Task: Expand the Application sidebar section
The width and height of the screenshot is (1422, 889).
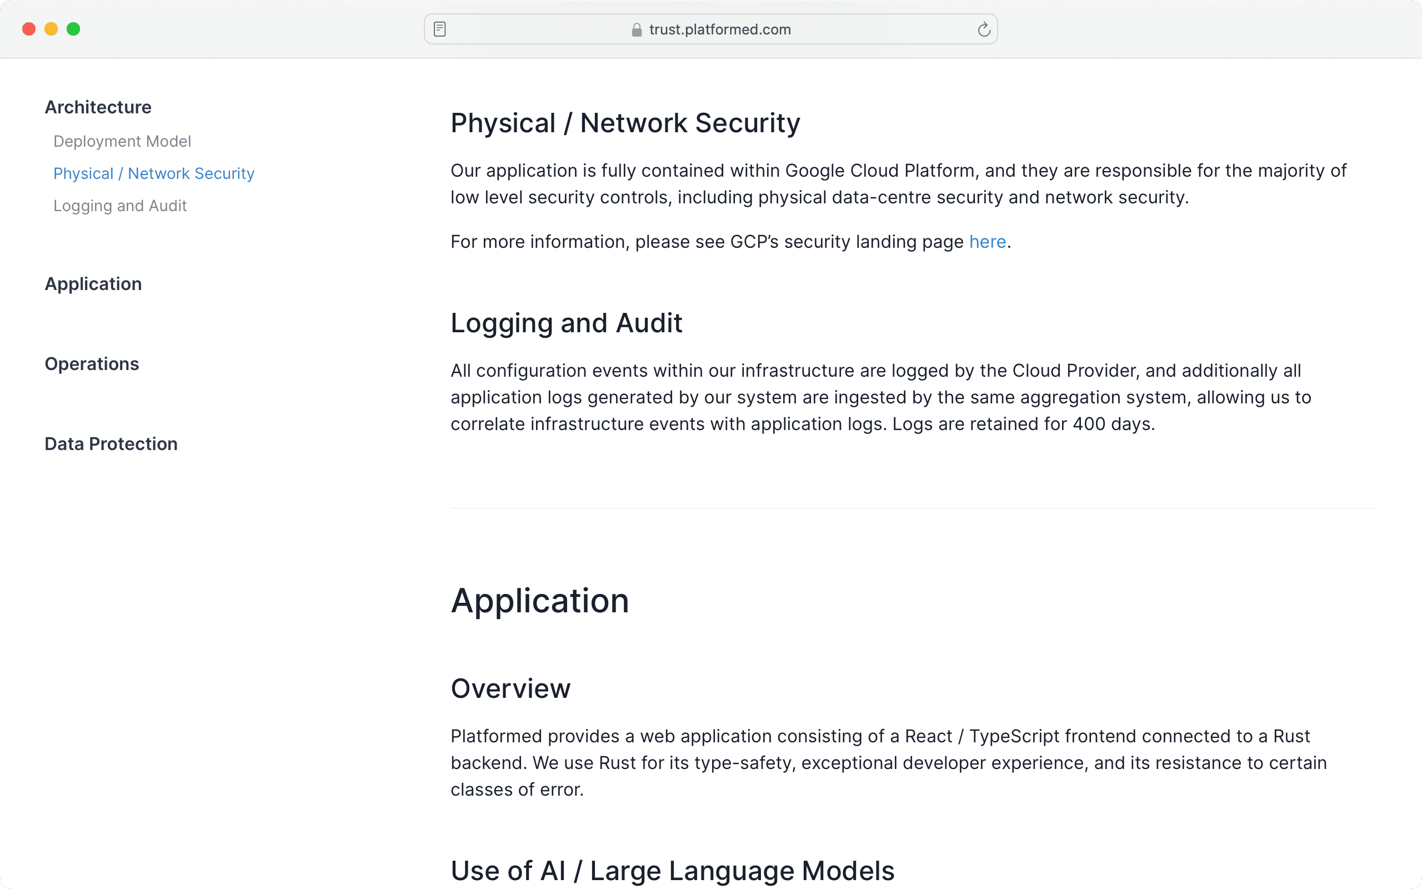Action: coord(93,284)
